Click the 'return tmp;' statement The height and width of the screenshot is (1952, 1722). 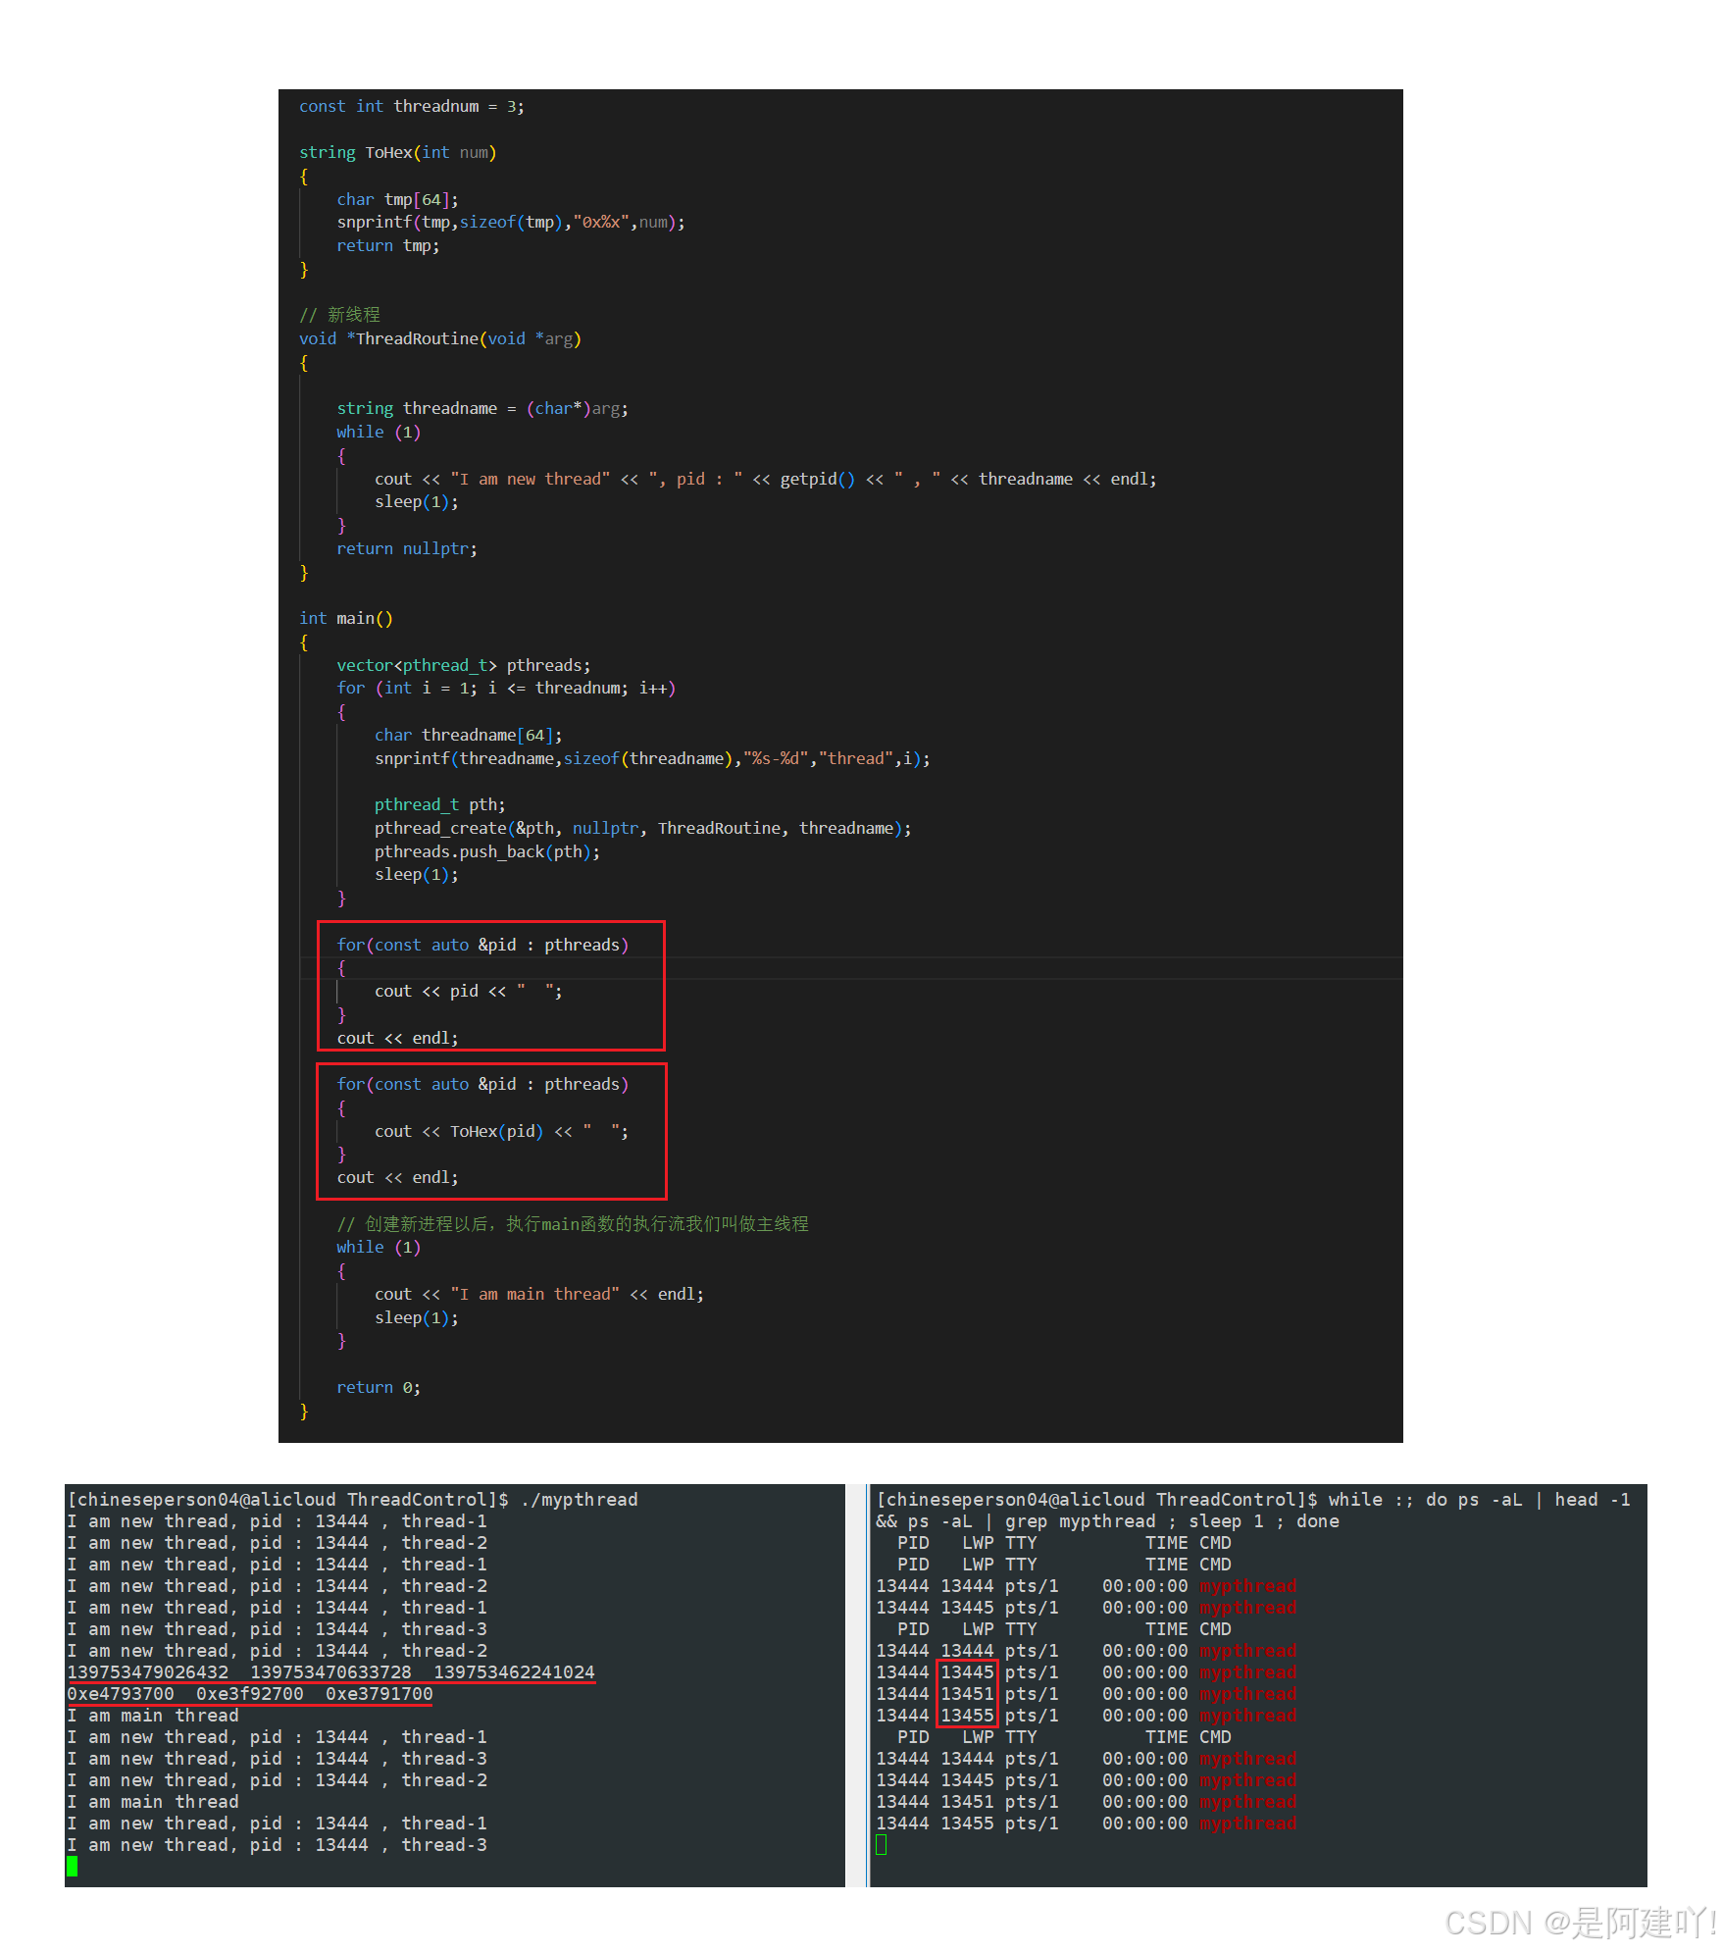388,245
